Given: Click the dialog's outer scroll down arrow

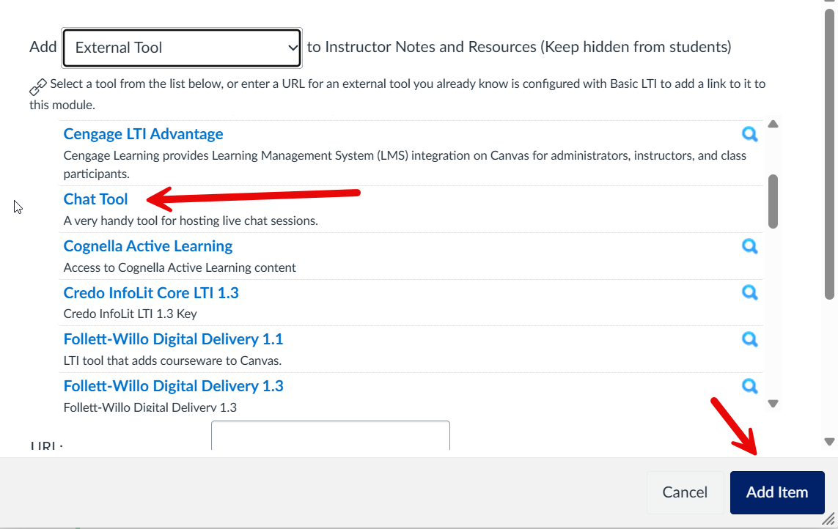Looking at the screenshot, I should (x=829, y=442).
